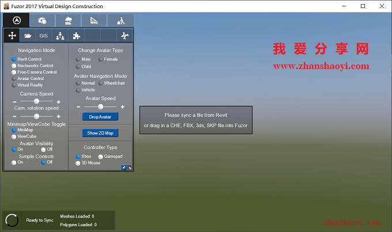This screenshot has height=232, width=392.
Task: Click the Ready to Sync status text
Action: pyautogui.click(x=40, y=220)
